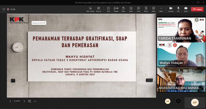The width and height of the screenshot is (206, 109).
Task: Go to the next slide
Action: point(24,101)
